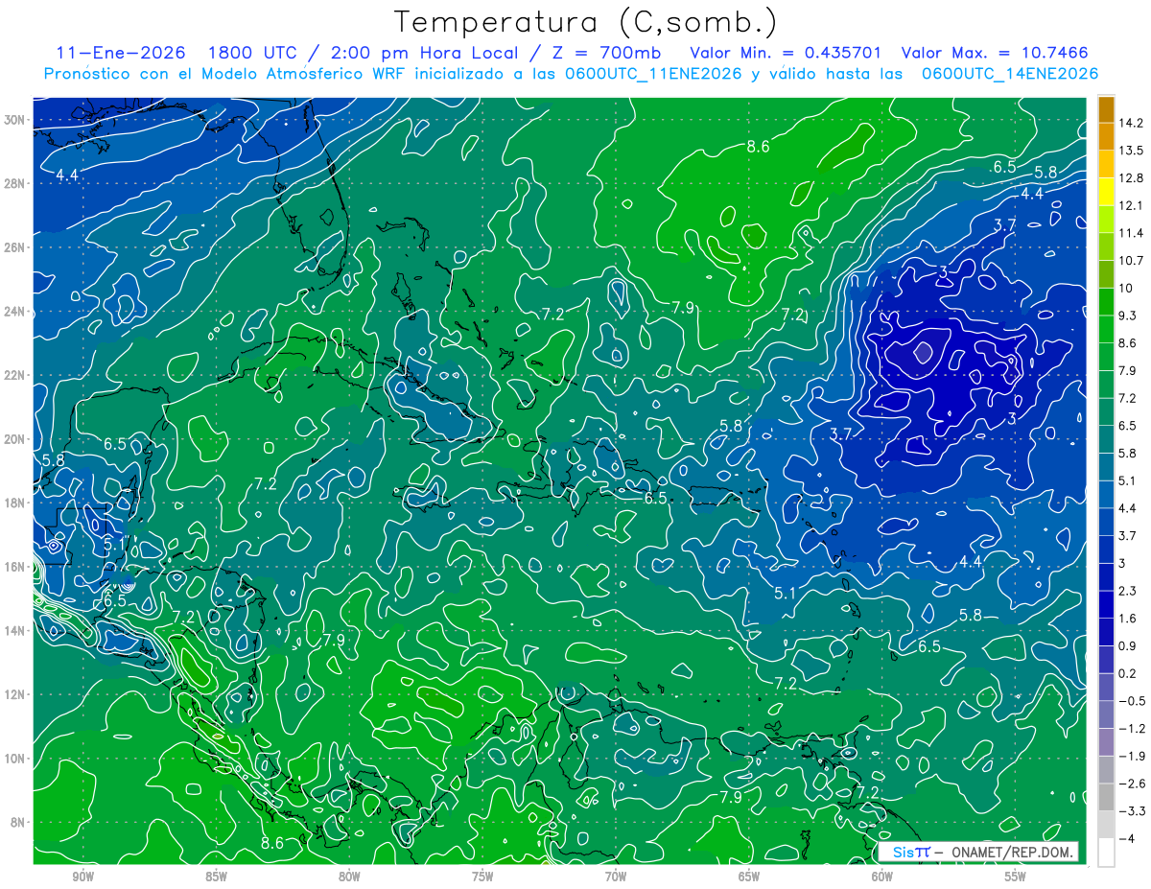Click the "16N" latitude axis label
The image size is (1151, 889).
point(16,567)
